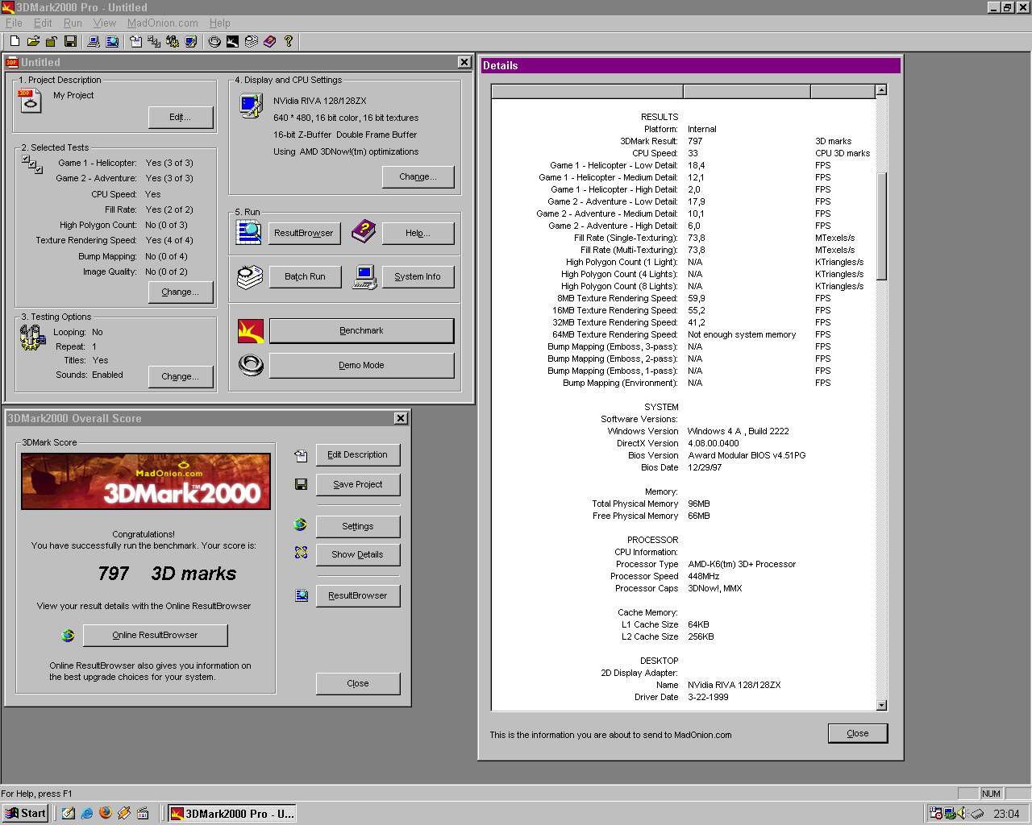This screenshot has height=825, width=1032.
Task: Click Edit Description in Overall Score window
Action: pos(358,454)
